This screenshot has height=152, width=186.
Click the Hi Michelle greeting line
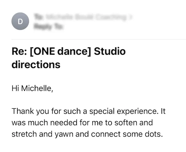pos(32,88)
